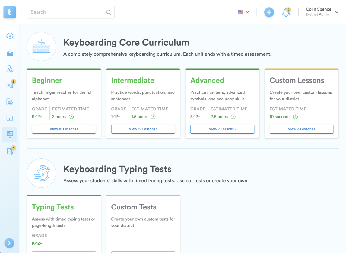This screenshot has width=346, height=253.
Task: Click the Advanced estimated time help icon
Action: click(x=233, y=117)
